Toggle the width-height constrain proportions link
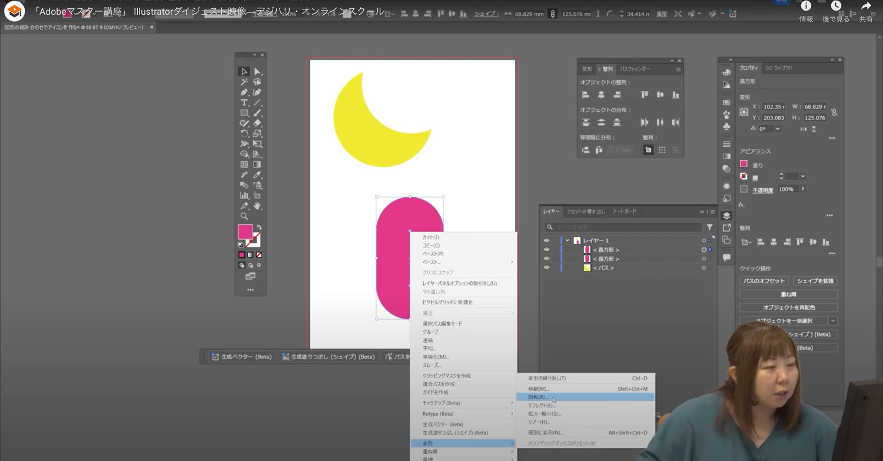This screenshot has width=883, height=461. pos(834,112)
